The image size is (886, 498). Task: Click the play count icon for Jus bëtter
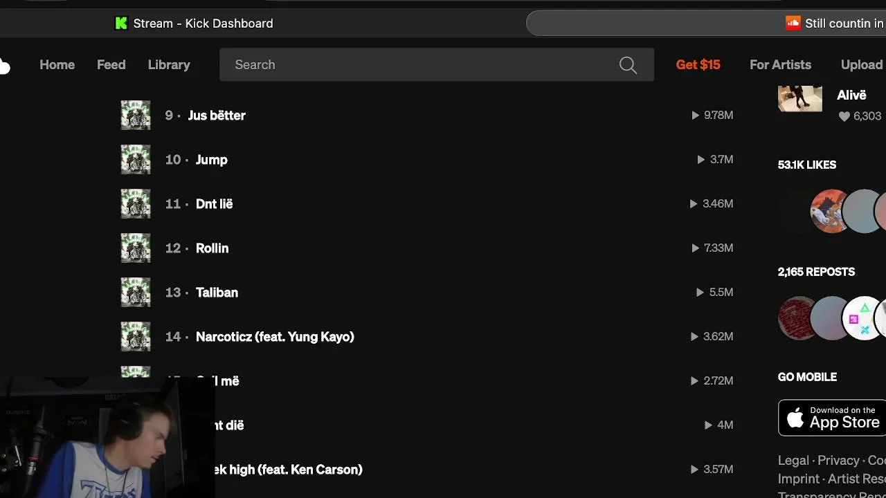(695, 116)
